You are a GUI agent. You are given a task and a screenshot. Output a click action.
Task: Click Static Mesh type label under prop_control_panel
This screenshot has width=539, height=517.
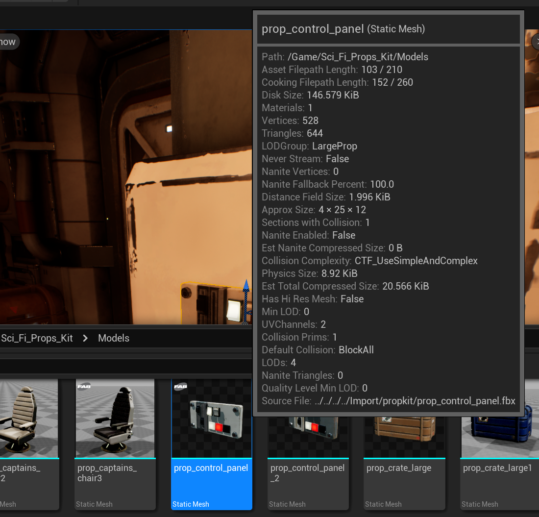click(191, 504)
